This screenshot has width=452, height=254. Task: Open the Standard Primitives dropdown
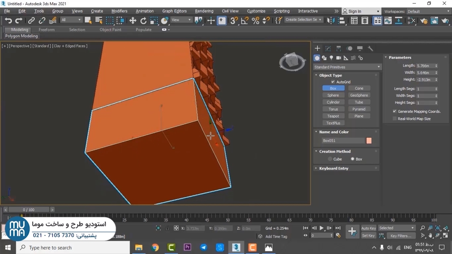pyautogui.click(x=347, y=67)
